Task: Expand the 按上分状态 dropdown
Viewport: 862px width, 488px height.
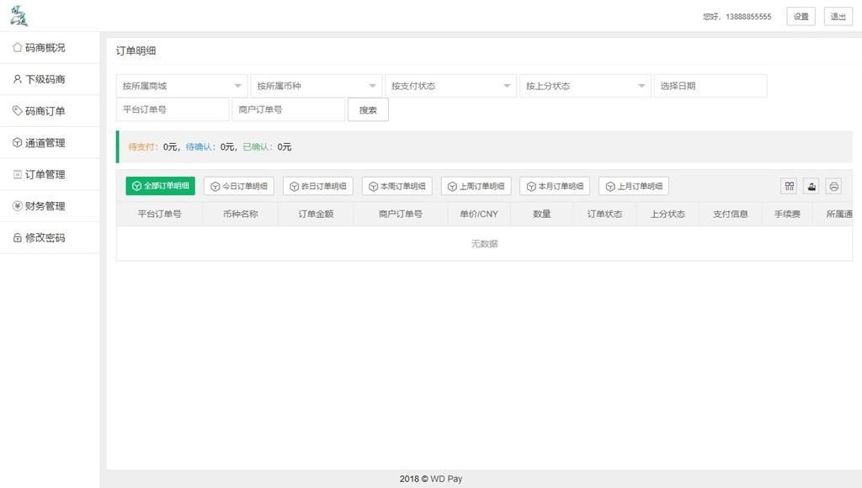Action: 585,86
